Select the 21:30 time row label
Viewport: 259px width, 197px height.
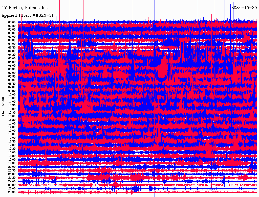(x=12, y=178)
